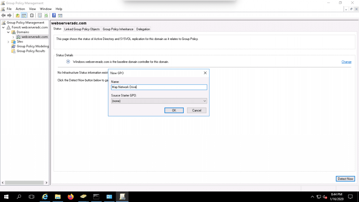Open Help via the blue question-mark icon
The image size is (359, 202).
pos(54,15)
